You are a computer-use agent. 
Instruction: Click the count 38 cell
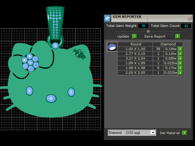click(158, 49)
